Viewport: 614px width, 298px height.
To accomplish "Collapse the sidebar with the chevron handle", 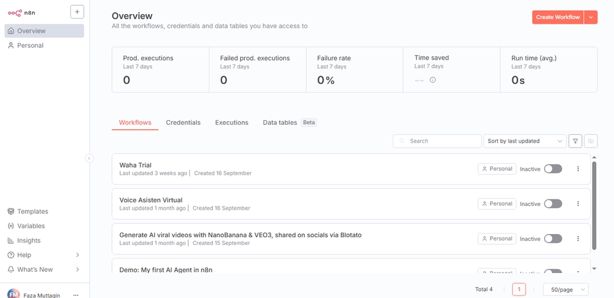I will click(90, 159).
